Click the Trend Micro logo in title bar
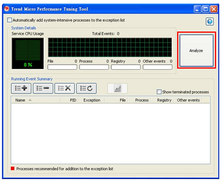Screen dimensions: 222x181 (x=7, y=9)
